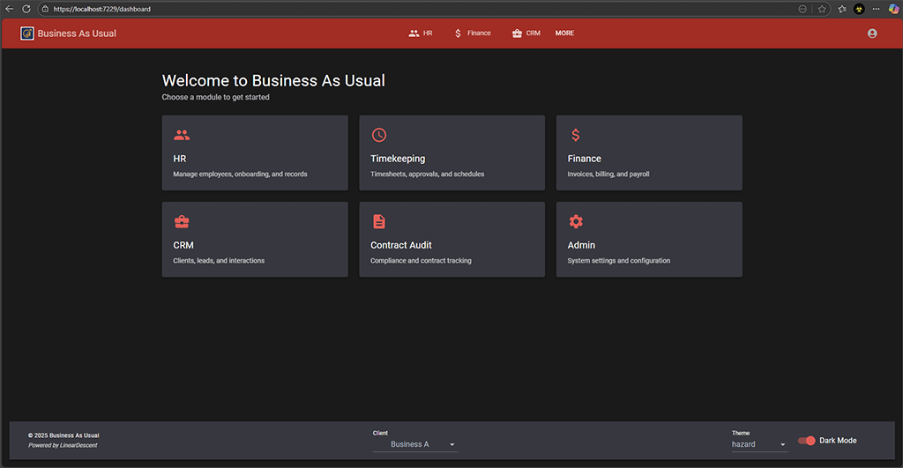Open Timekeeping via the clock icon
Viewport: 903px width, 468px height.
click(x=378, y=135)
